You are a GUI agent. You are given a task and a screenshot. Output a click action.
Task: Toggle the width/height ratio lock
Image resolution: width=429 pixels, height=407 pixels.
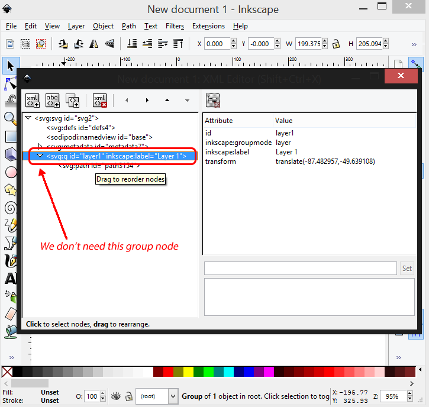336,44
